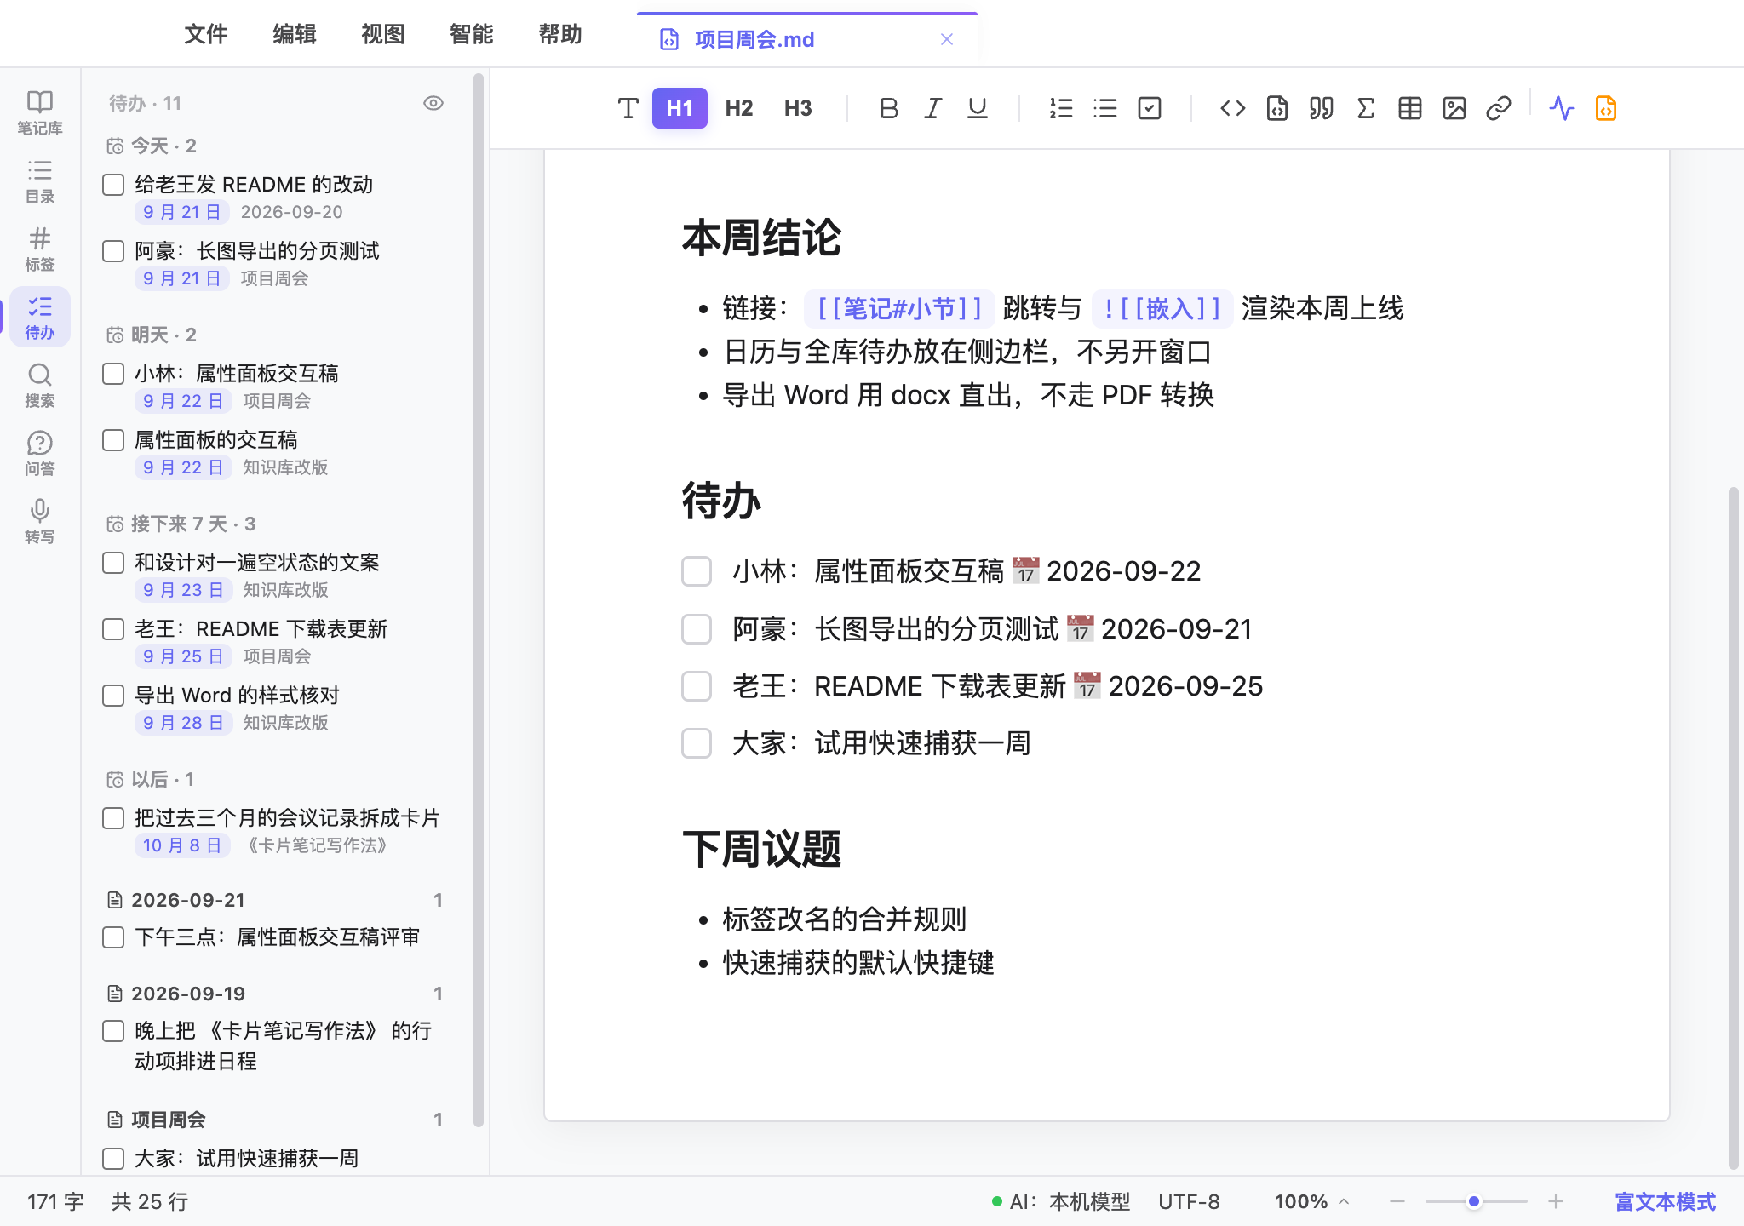
Task: Insert inline code
Action: click(1232, 108)
